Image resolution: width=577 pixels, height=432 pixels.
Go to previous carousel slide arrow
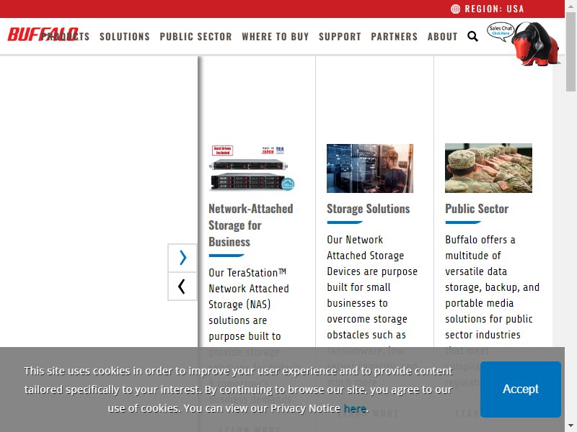[182, 287]
